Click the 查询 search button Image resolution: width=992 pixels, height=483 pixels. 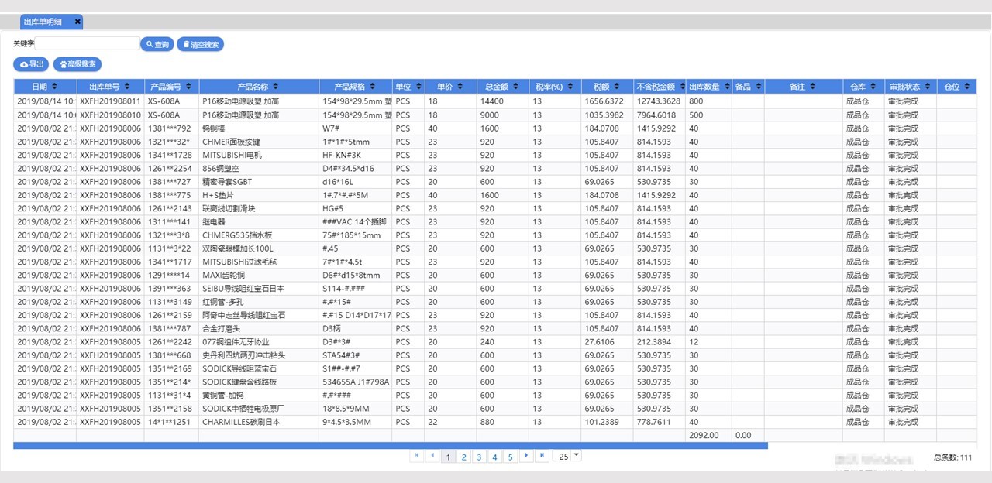pos(157,44)
